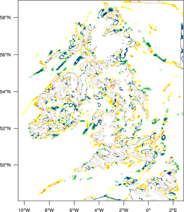This screenshot has height=212, width=184.
Task: Click the 2°W longitude axis label
Action: point(124,210)
